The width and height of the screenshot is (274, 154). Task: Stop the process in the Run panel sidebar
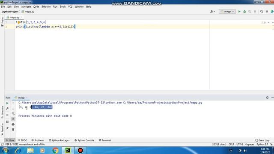[7, 115]
